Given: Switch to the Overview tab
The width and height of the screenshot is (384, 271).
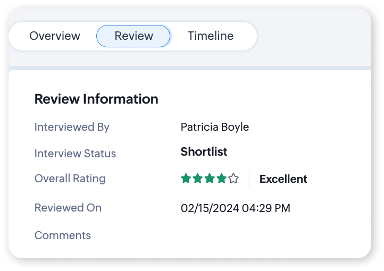Looking at the screenshot, I should click(x=55, y=36).
